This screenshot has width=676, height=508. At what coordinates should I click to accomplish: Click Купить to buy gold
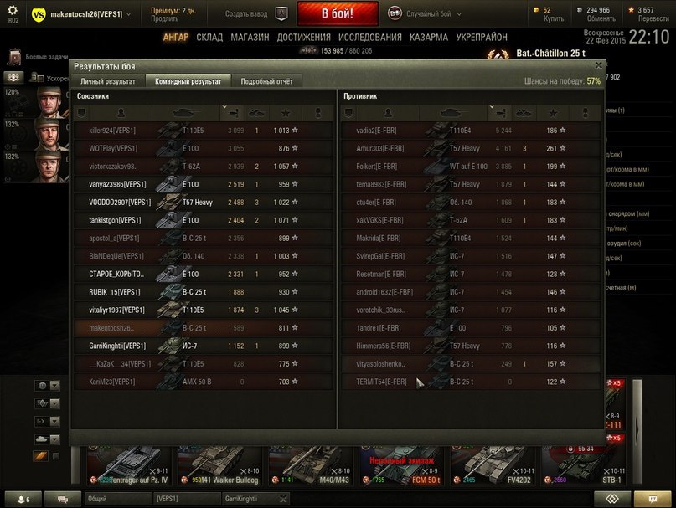[554, 18]
